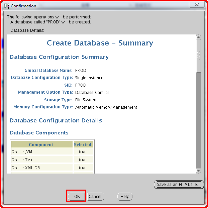Click the scrollbar up arrow
208x208 pixels.
point(198,37)
